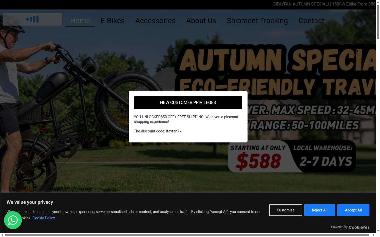Reject all cookies

point(320,210)
